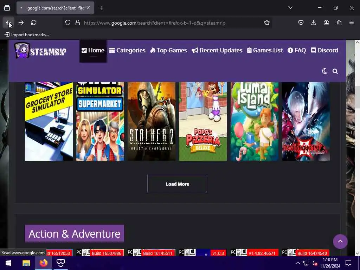
Task: Open the Categories menu
Action: pos(127,51)
